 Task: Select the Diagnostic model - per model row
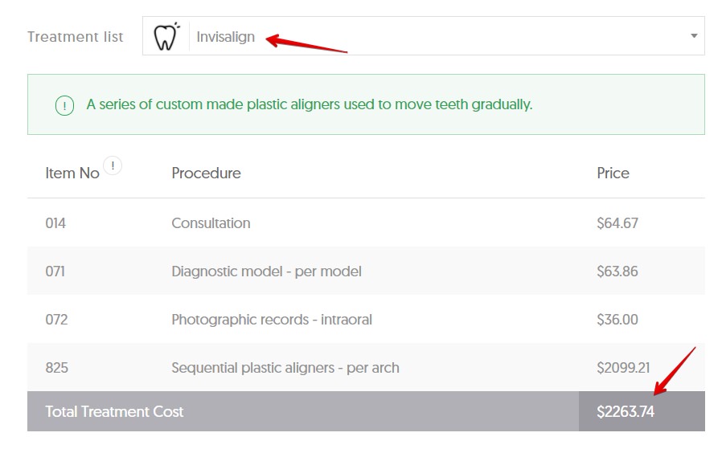point(266,271)
